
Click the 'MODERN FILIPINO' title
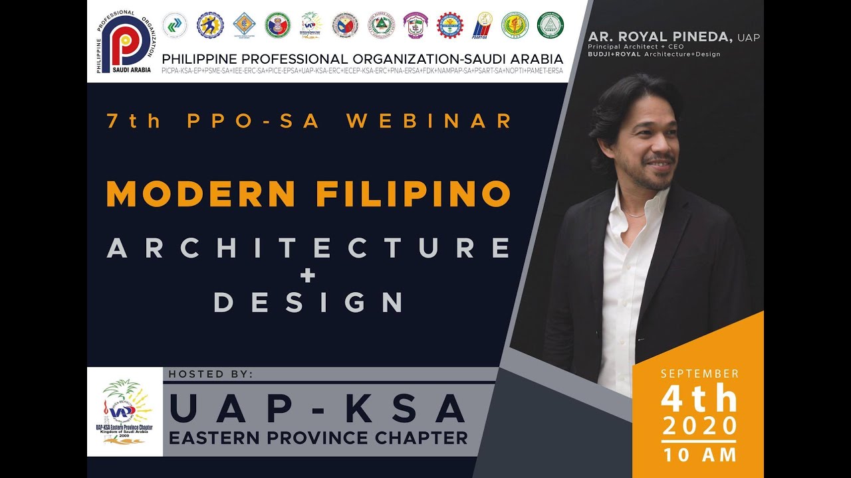tap(308, 194)
